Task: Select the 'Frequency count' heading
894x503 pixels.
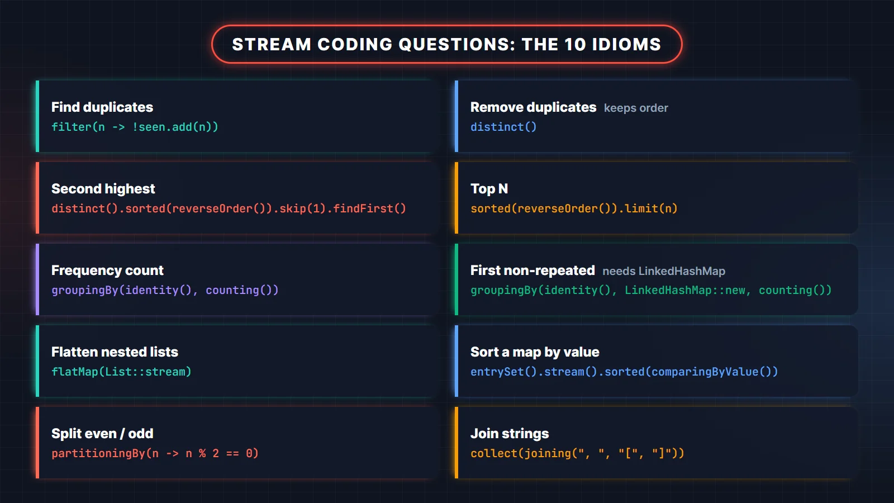Action: [x=107, y=270]
